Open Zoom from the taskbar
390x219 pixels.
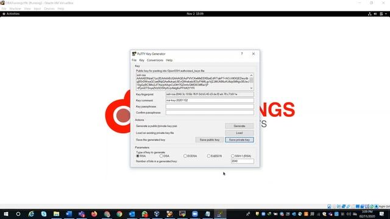195,214
